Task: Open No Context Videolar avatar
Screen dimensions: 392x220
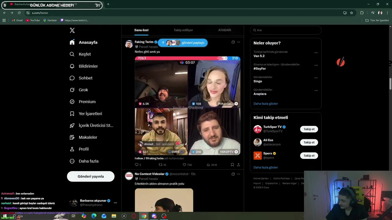Action: (129, 176)
